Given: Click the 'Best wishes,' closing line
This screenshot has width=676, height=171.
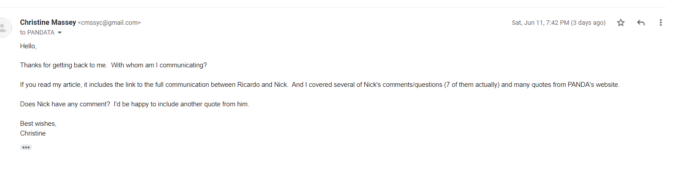Looking at the screenshot, I should tap(38, 124).
